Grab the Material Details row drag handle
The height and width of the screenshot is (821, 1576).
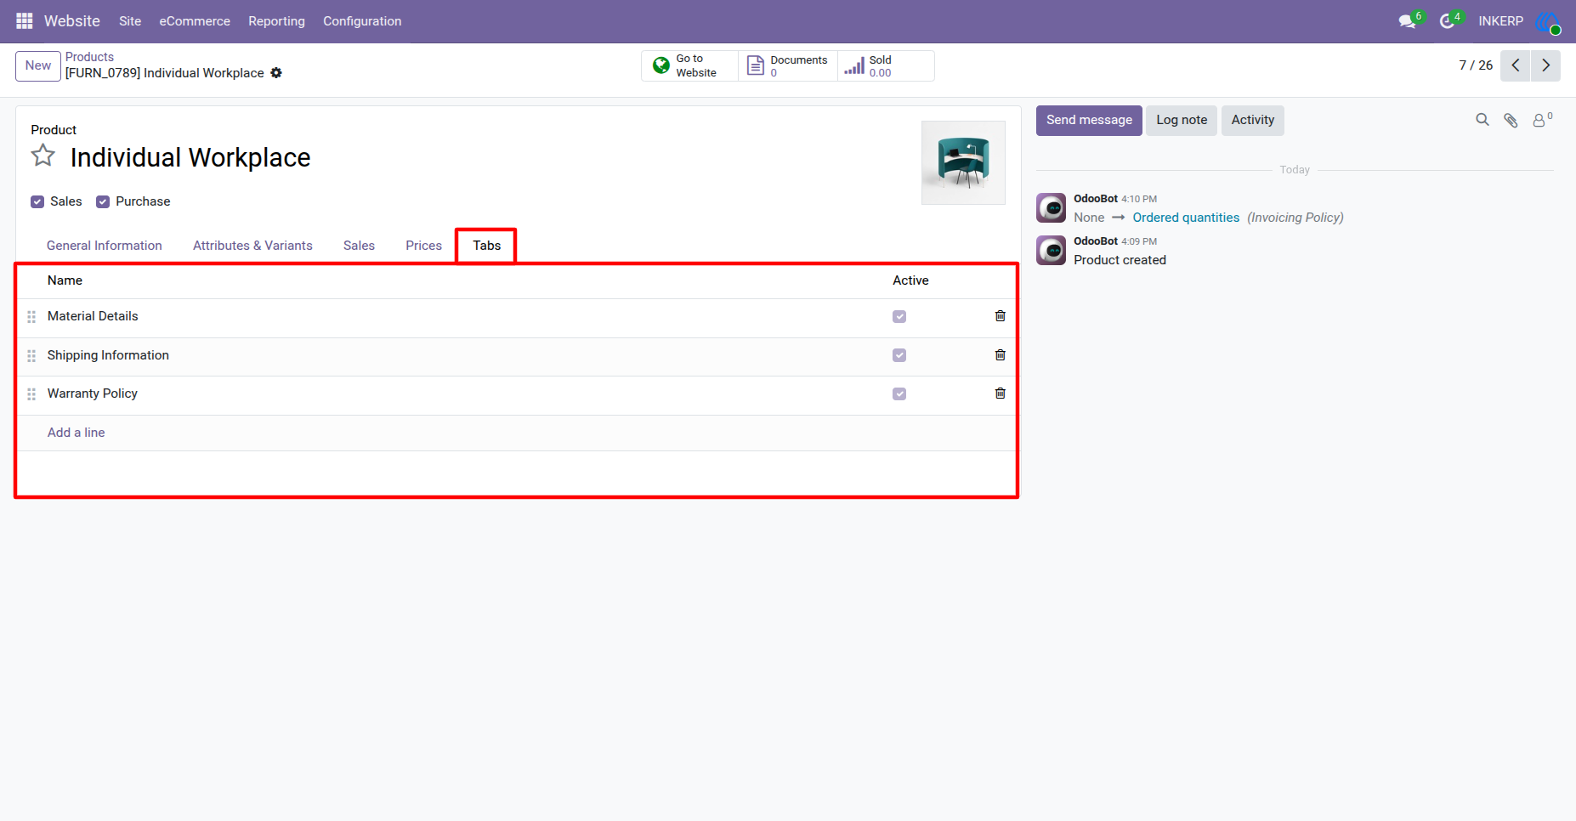pos(31,317)
